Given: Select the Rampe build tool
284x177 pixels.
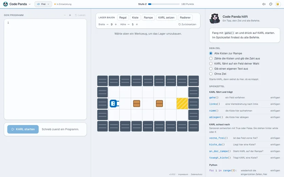Looking at the screenshot, I should [148, 17].
